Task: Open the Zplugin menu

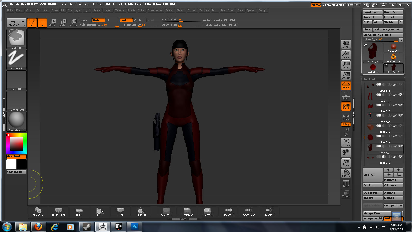Action: click(251, 10)
